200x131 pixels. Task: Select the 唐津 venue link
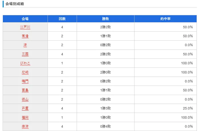[25, 126]
